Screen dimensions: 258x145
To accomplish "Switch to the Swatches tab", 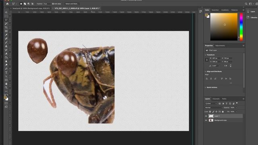I will point(215,10).
